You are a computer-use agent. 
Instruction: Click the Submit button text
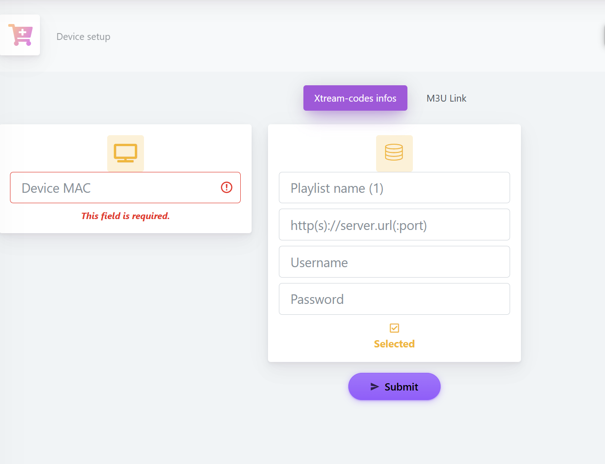[x=402, y=387]
